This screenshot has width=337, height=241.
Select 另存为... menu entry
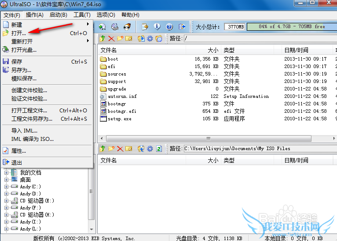tap(47, 70)
